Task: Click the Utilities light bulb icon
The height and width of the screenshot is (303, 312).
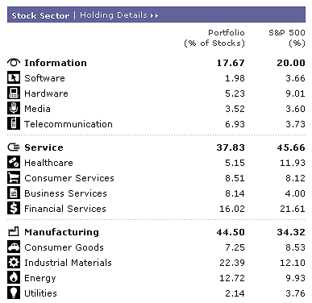Action: tap(14, 293)
